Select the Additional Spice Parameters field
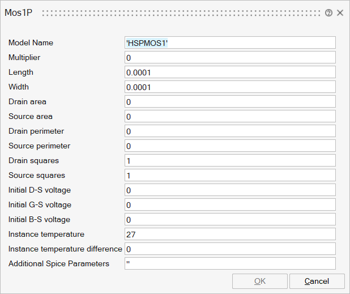This screenshot has width=350, height=294. point(230,263)
